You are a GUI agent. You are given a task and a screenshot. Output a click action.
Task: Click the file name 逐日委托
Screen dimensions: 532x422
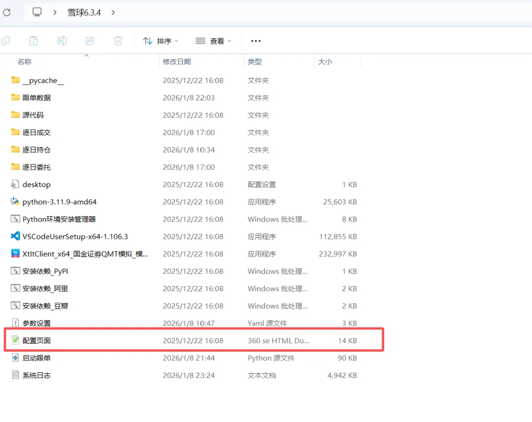(x=36, y=167)
